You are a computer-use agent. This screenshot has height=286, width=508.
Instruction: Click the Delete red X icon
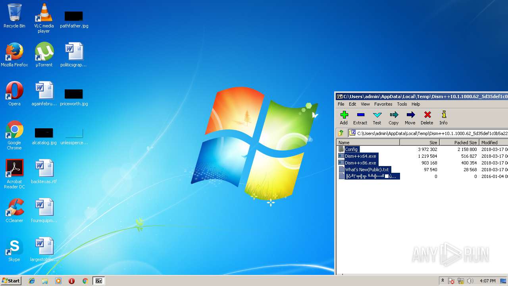coord(427,118)
